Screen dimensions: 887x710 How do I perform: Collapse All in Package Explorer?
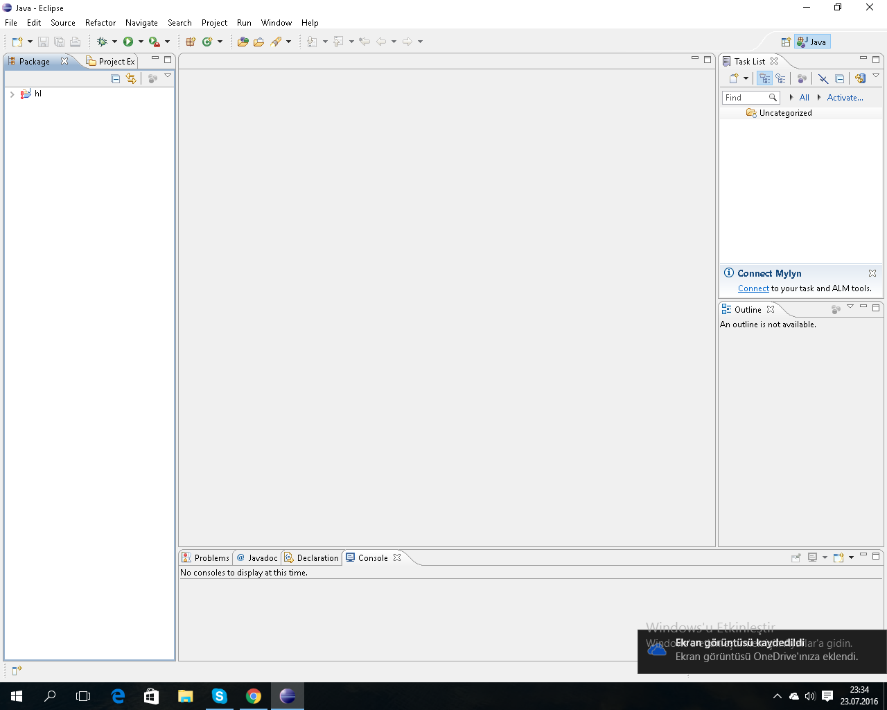point(116,78)
